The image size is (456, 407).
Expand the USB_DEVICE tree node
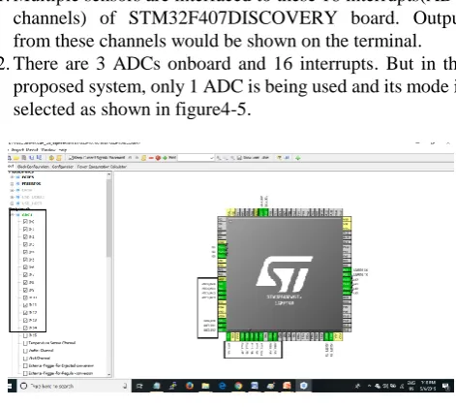click(12, 197)
